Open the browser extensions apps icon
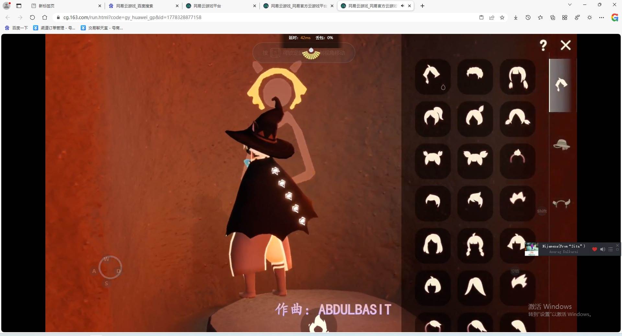Image resolution: width=622 pixels, height=336 pixels. point(565,17)
